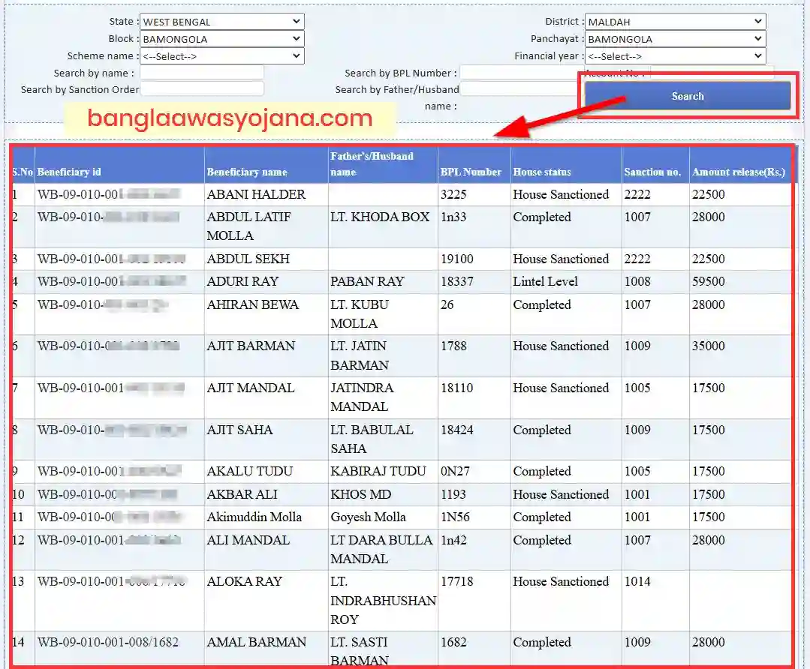Click amount 35000 in AJIT BARMAN row
The width and height of the screenshot is (810, 669).
(x=709, y=346)
